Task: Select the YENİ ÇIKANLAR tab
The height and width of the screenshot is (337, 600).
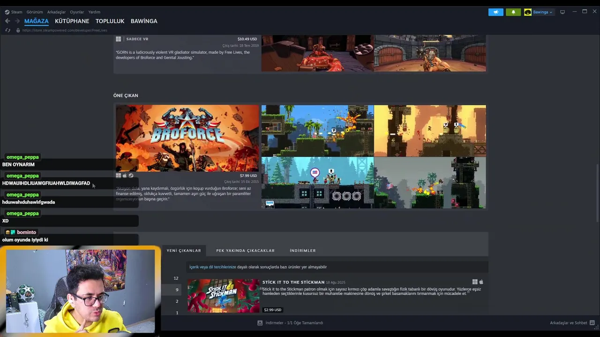Action: click(x=184, y=250)
